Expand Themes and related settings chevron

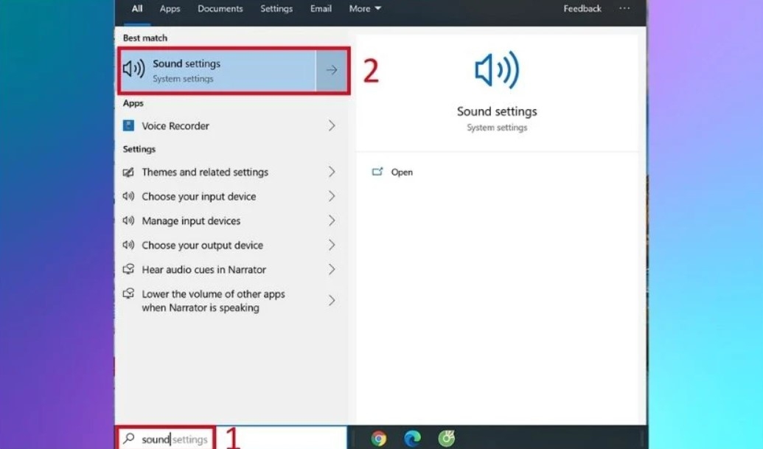pyautogui.click(x=332, y=173)
